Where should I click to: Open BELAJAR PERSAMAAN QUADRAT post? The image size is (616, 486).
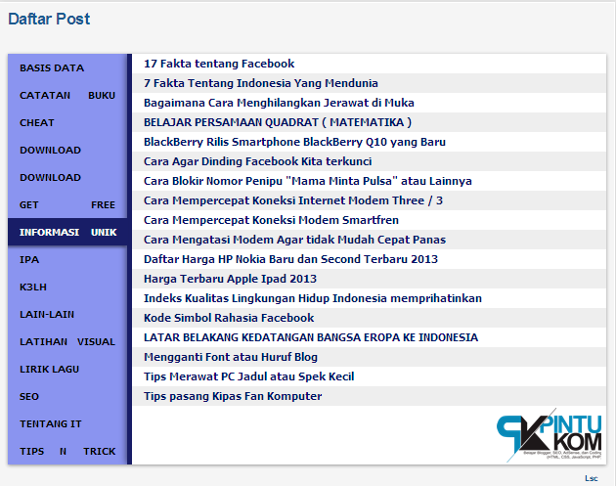click(x=278, y=122)
